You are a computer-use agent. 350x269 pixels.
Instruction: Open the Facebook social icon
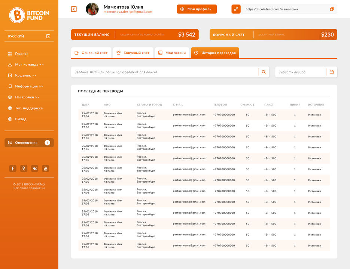[13, 168]
